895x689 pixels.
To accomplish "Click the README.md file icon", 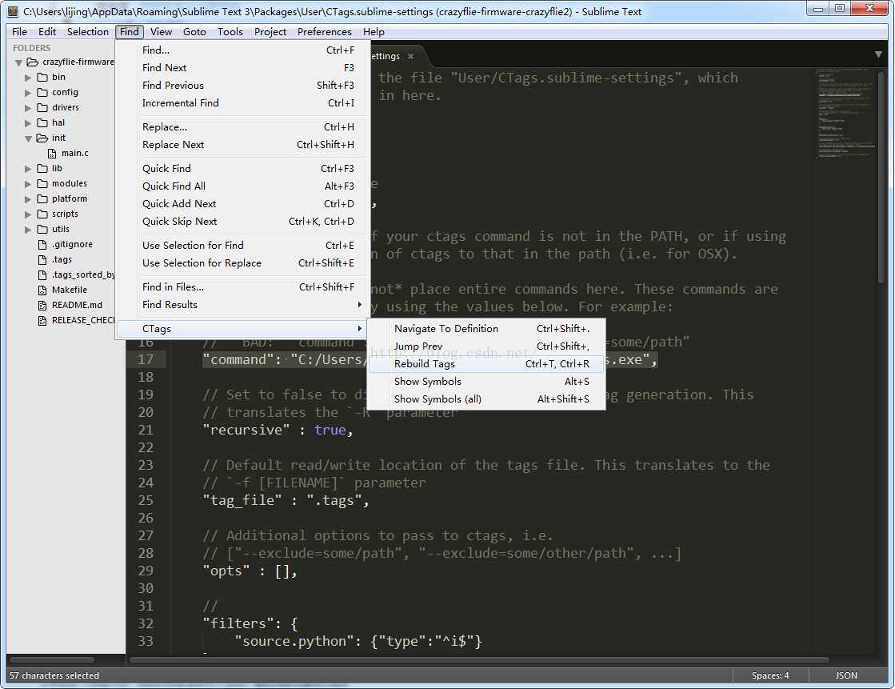I will [42, 305].
